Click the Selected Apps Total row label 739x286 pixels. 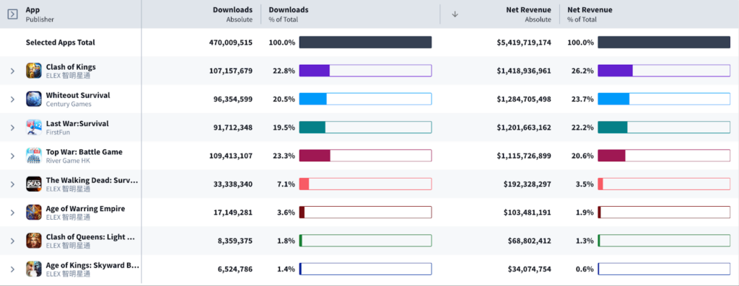pos(61,43)
